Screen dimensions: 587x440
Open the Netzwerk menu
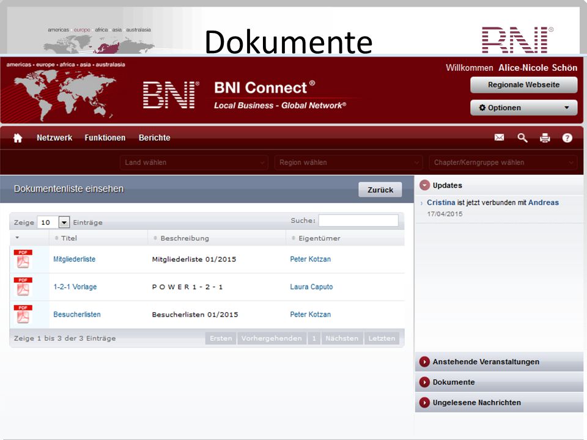click(54, 137)
